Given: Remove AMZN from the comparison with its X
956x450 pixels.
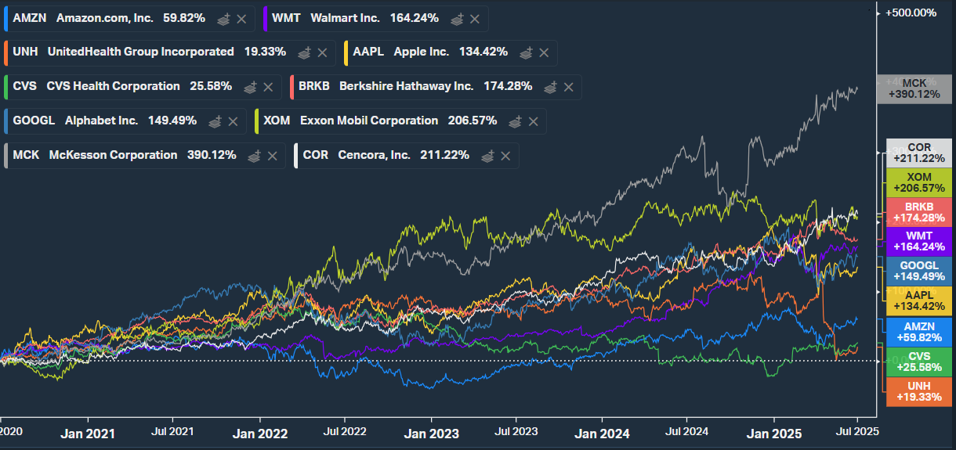Looking at the screenshot, I should [x=241, y=18].
